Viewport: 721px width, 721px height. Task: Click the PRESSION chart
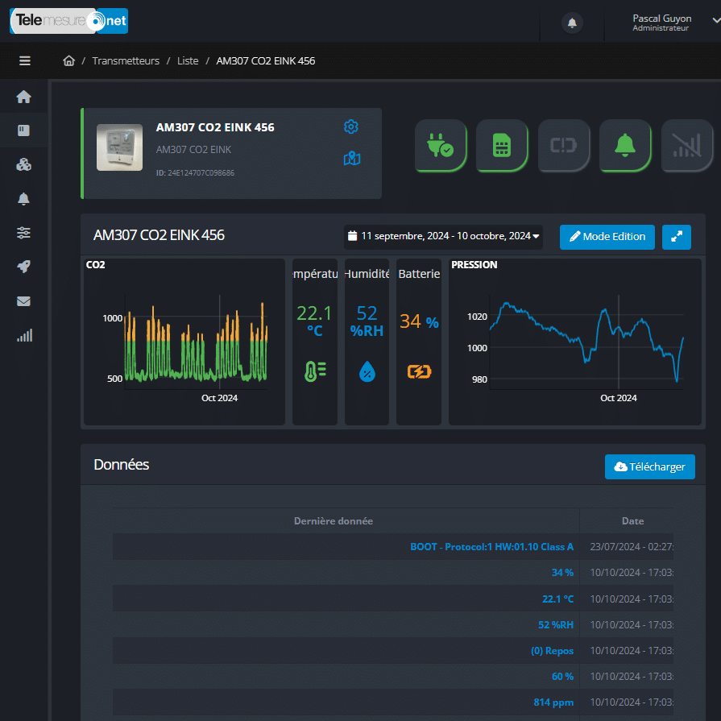click(574, 342)
